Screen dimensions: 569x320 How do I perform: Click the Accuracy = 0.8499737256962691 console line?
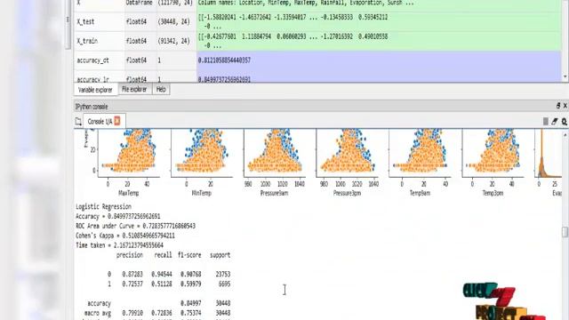118,217
